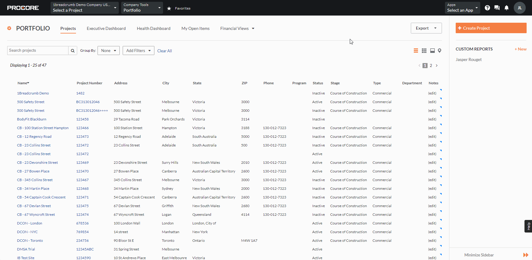Click the Favorites star icon

169,8
